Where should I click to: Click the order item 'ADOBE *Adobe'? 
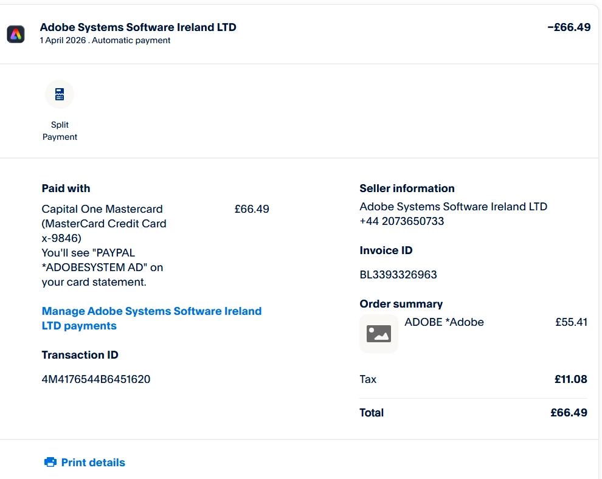pos(445,322)
